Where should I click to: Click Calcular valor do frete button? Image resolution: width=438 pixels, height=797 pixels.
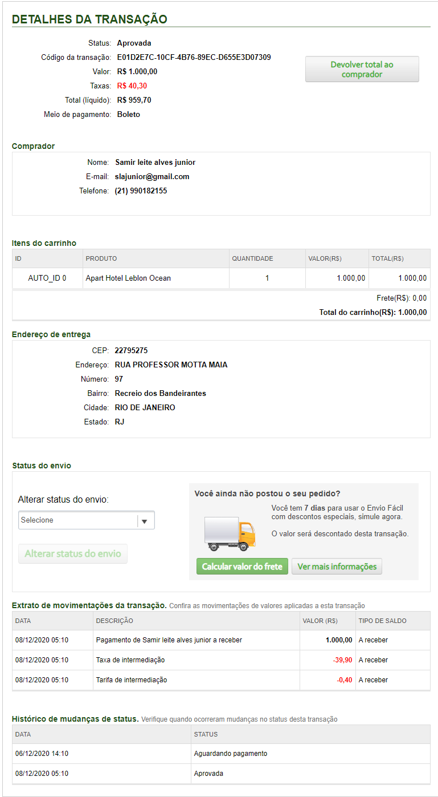[x=242, y=567]
